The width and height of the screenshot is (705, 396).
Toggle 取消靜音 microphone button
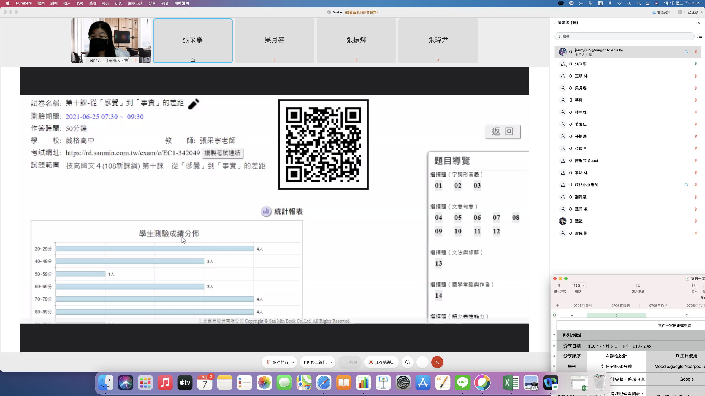[x=277, y=362]
